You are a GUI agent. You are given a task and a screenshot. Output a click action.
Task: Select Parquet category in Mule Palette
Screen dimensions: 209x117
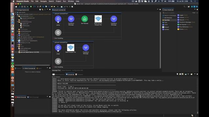click(166, 27)
